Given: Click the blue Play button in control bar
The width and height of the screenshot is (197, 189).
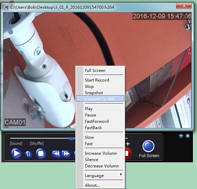Looking at the screenshot, I should pyautogui.click(x=16, y=153).
